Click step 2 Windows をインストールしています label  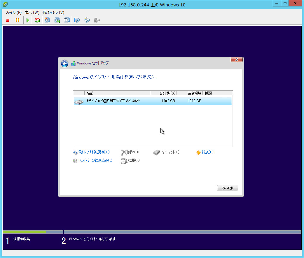click(92, 239)
